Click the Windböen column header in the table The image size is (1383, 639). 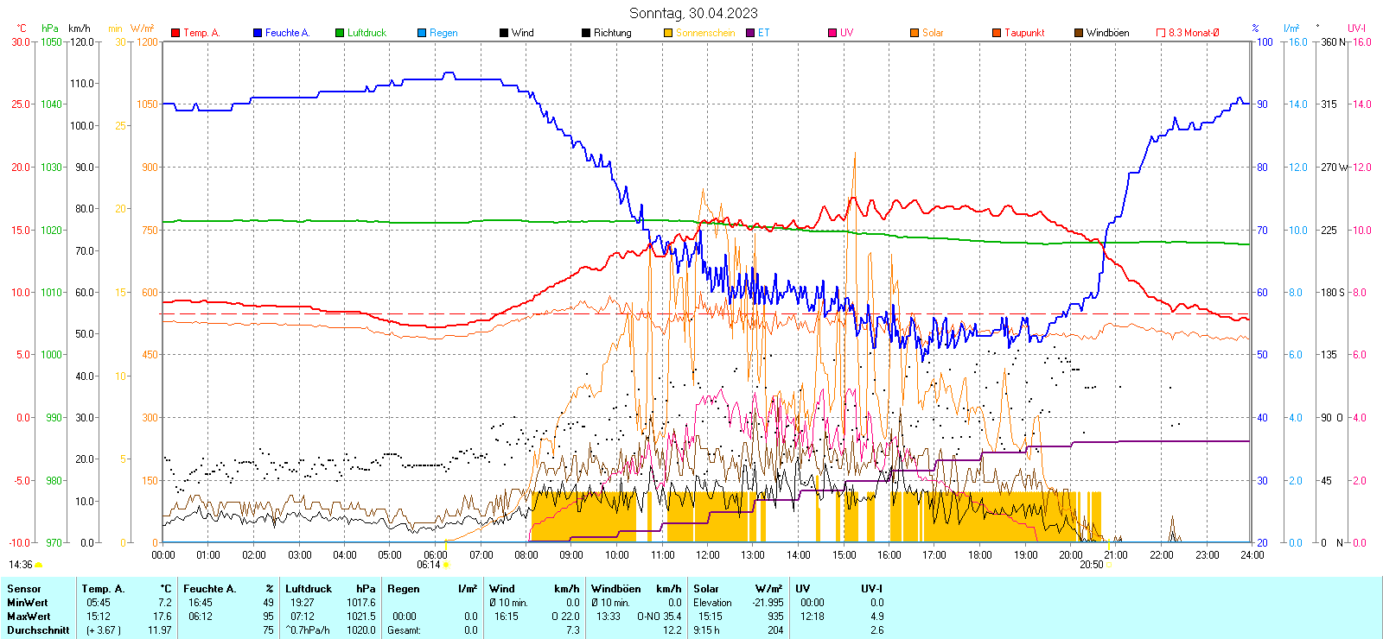(x=615, y=589)
